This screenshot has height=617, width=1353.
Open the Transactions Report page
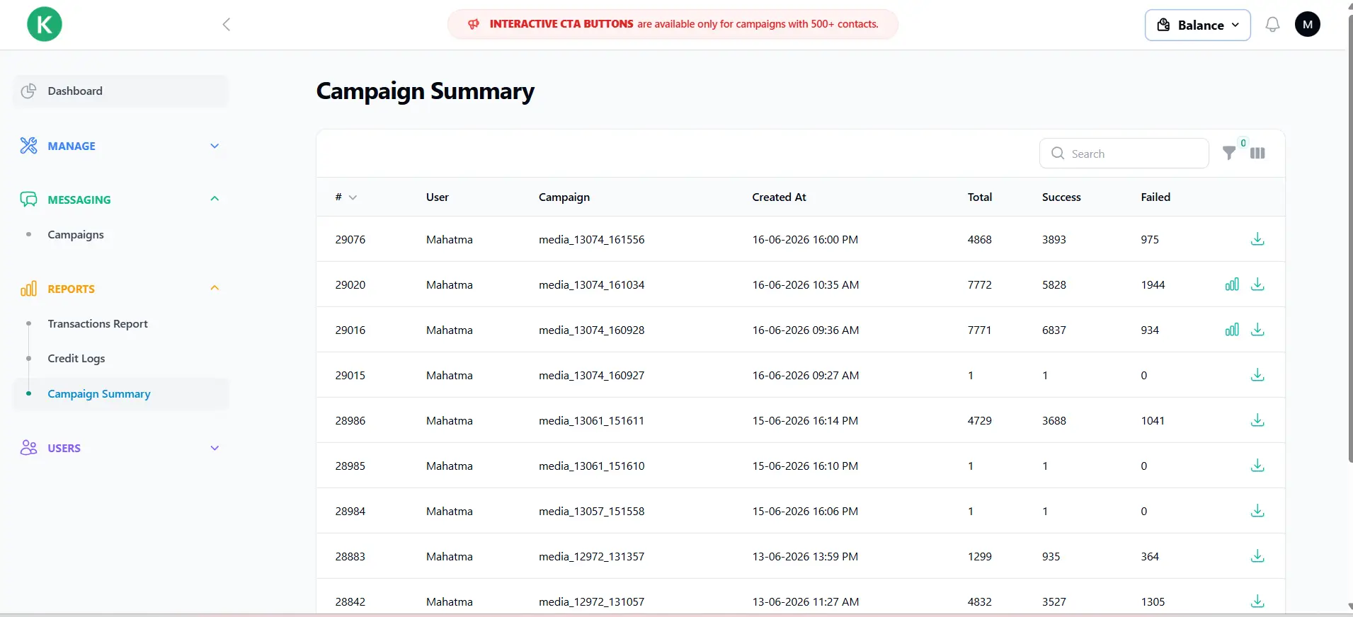pos(98,324)
